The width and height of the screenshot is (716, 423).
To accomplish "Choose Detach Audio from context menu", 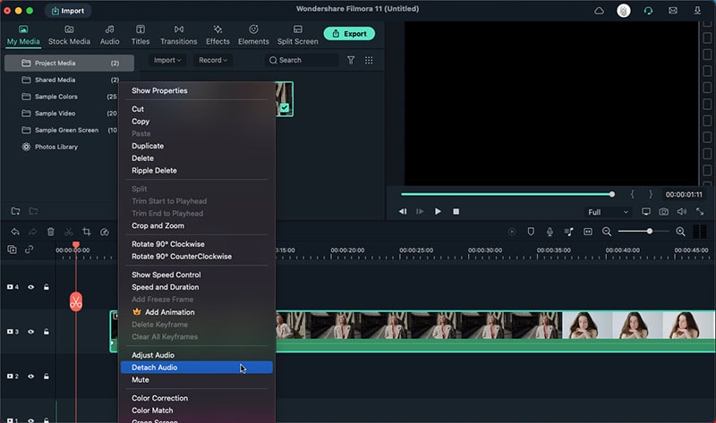I will [196, 368].
